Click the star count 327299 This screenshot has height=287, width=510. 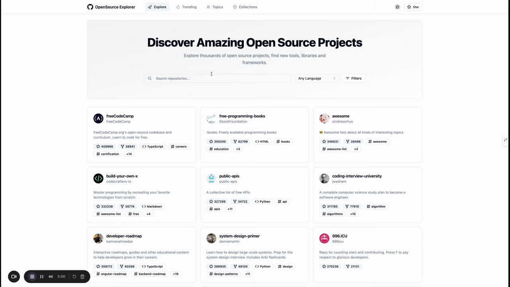click(218, 202)
